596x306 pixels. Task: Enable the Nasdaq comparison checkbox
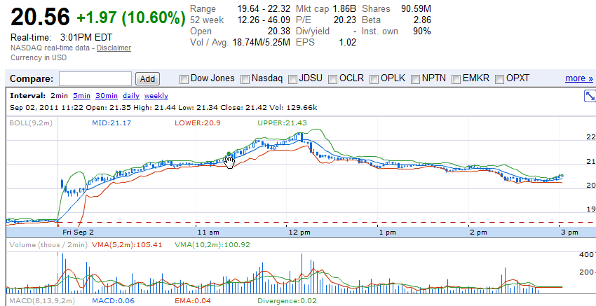(245, 79)
